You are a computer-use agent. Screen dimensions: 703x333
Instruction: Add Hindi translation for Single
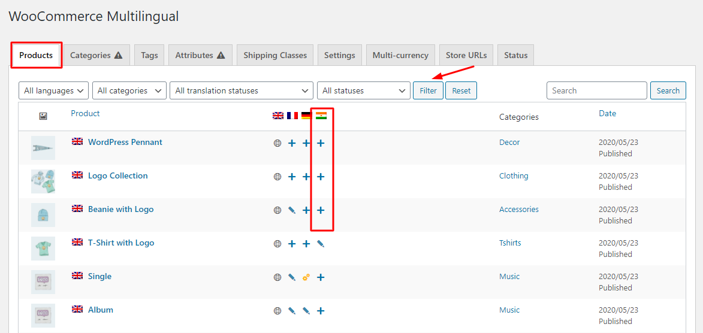pos(321,277)
